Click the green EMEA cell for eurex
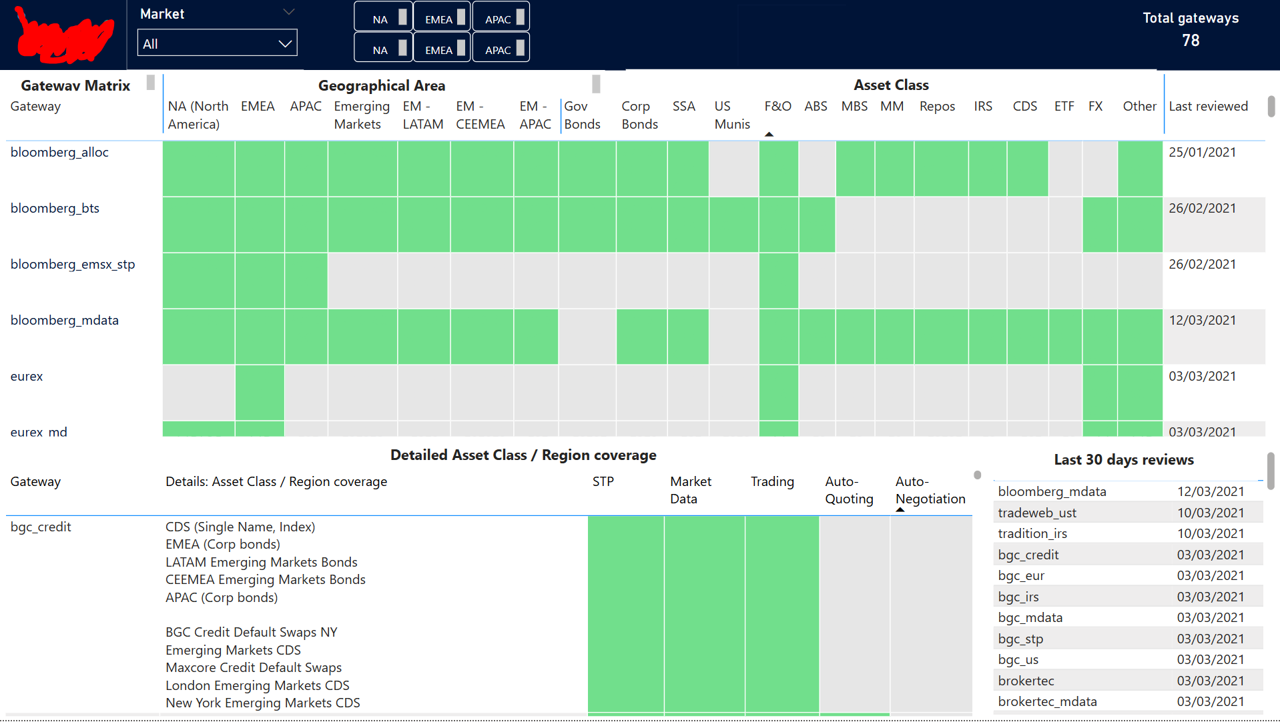Screen dimensions: 1280x722 [260, 392]
